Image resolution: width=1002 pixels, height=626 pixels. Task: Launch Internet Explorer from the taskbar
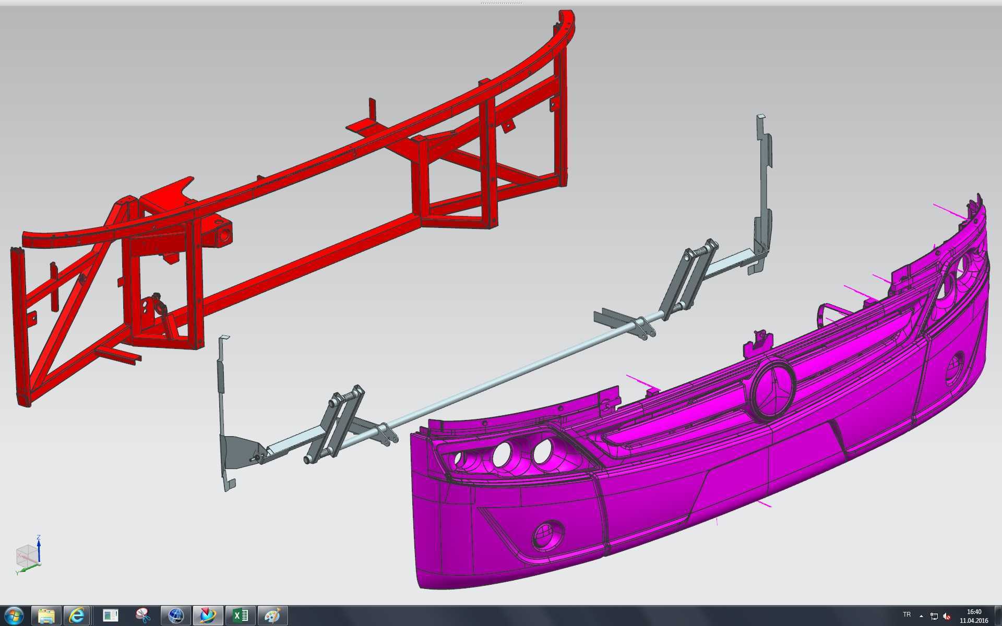[x=77, y=616]
